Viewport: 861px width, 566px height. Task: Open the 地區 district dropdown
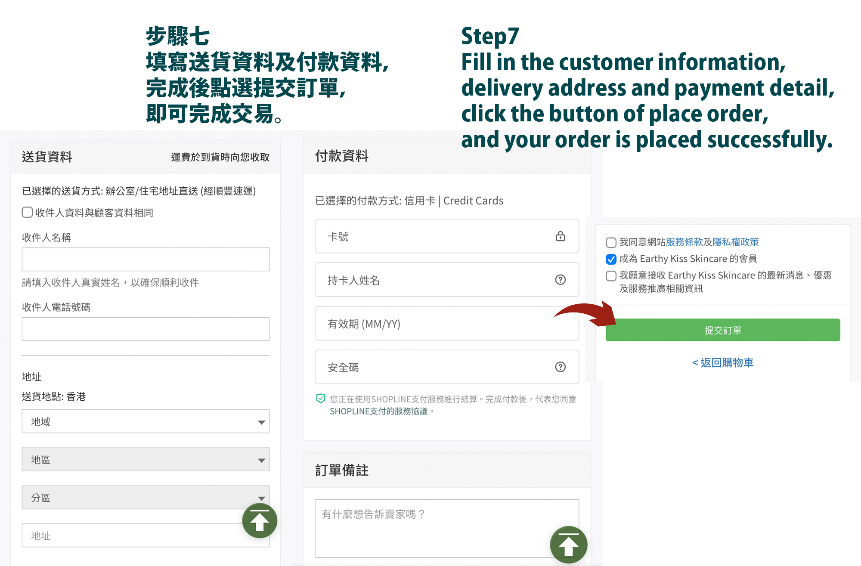pos(146,460)
